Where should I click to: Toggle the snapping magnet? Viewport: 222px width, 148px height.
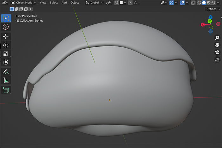(x=117, y=3)
